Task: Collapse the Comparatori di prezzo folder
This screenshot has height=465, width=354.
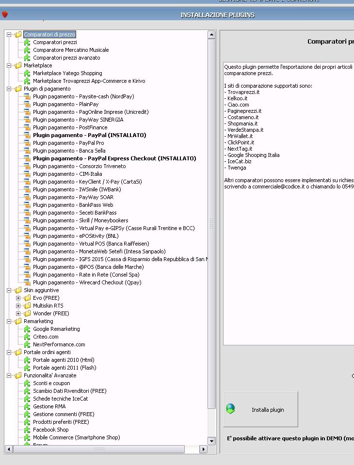Action: coord(9,34)
